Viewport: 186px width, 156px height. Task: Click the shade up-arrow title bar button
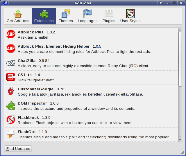coord(161,3)
